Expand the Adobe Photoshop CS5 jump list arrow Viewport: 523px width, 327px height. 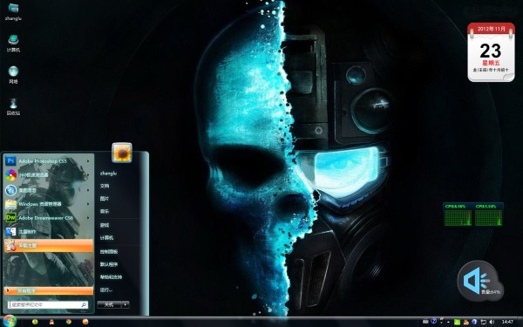88,161
